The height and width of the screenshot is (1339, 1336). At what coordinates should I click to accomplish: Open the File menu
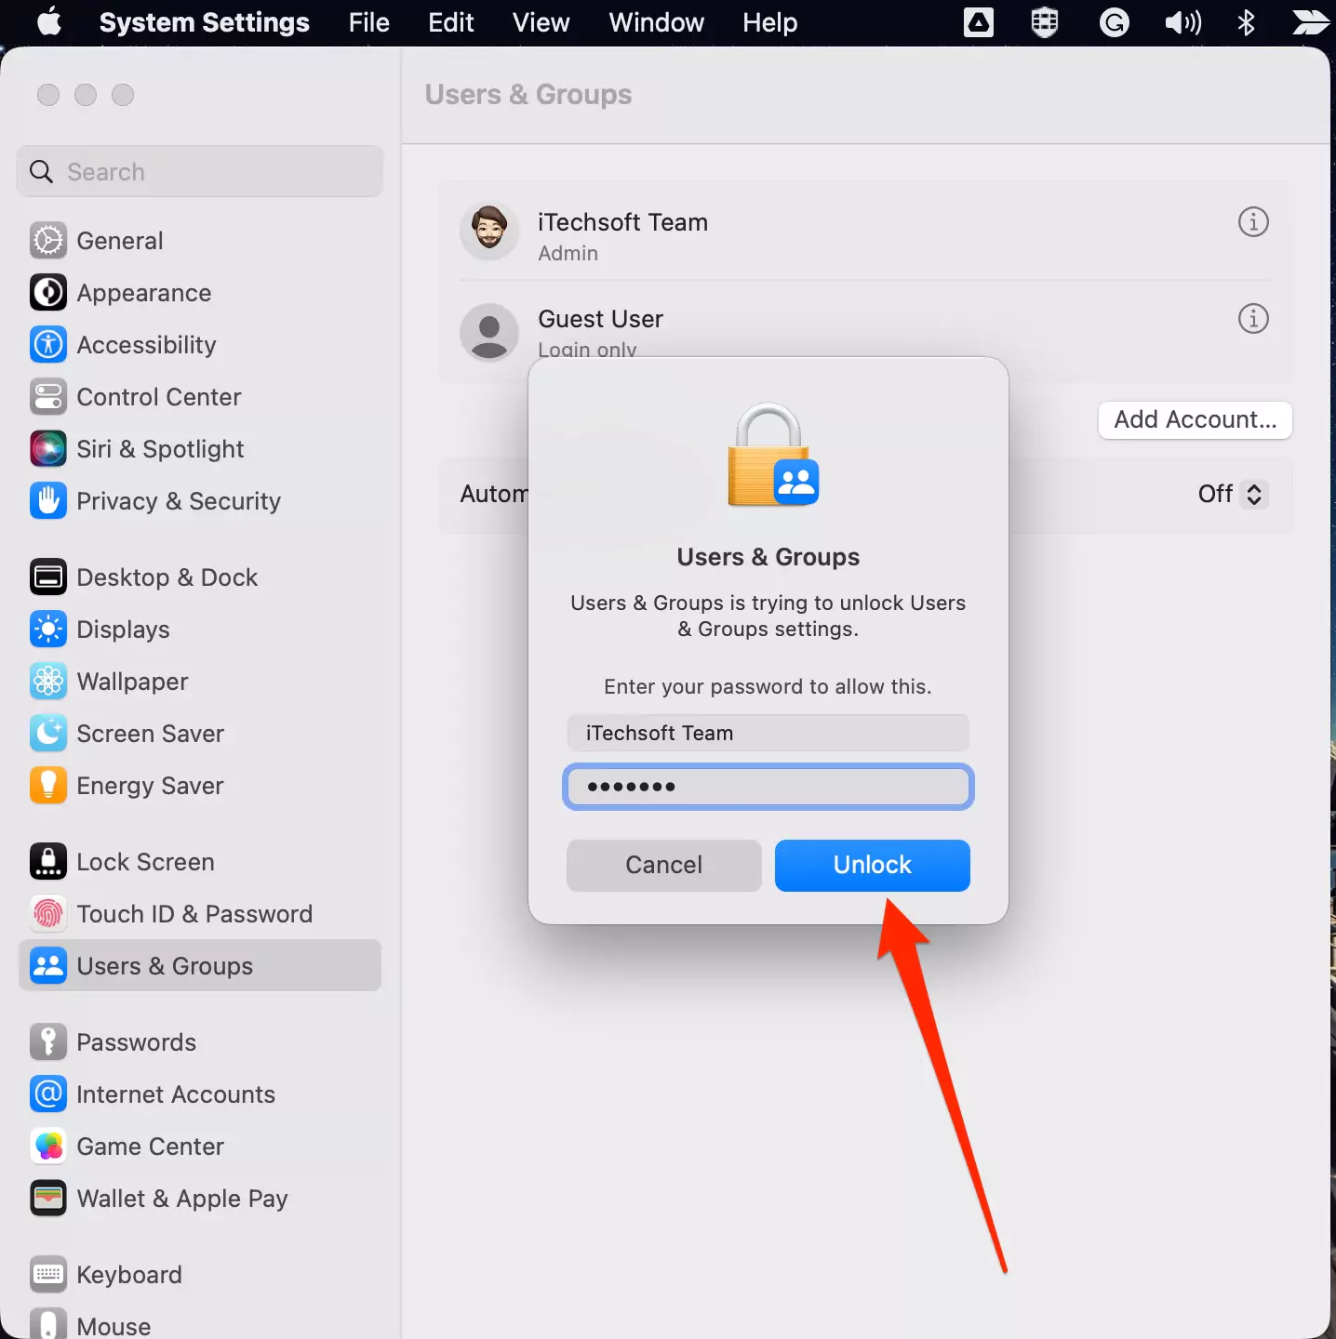[x=368, y=22]
